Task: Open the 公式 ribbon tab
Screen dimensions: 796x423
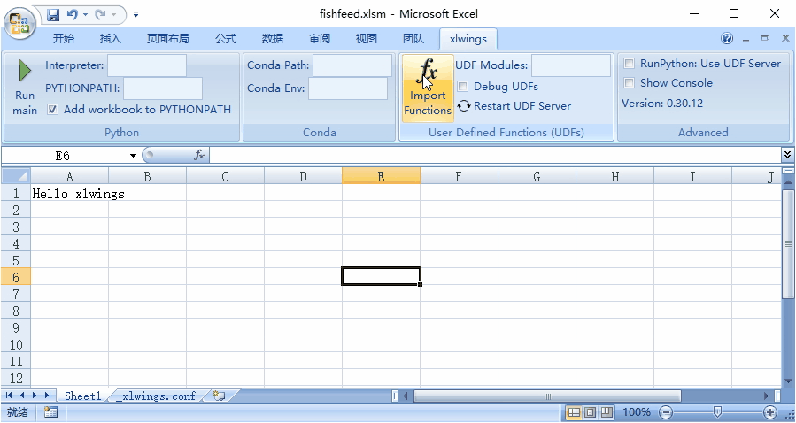Action: 226,39
